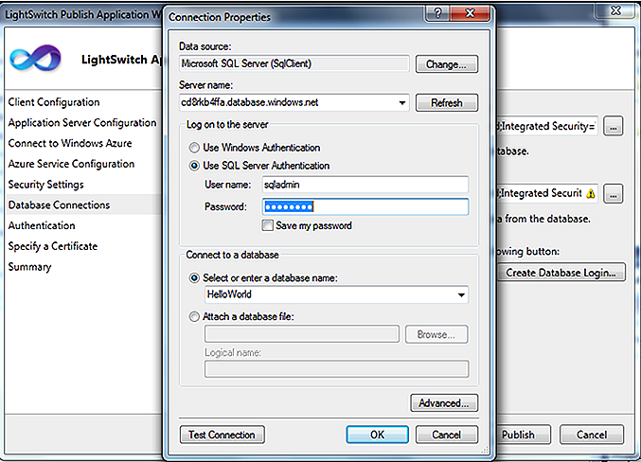Click Cancel in the LightSwitch wizard
The image size is (641, 462).
[x=592, y=435]
